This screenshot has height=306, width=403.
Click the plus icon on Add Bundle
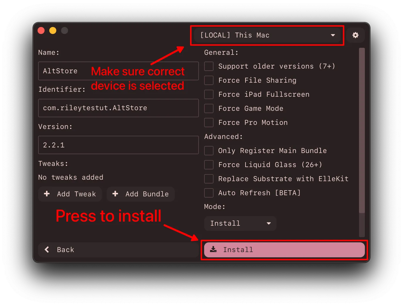click(115, 194)
